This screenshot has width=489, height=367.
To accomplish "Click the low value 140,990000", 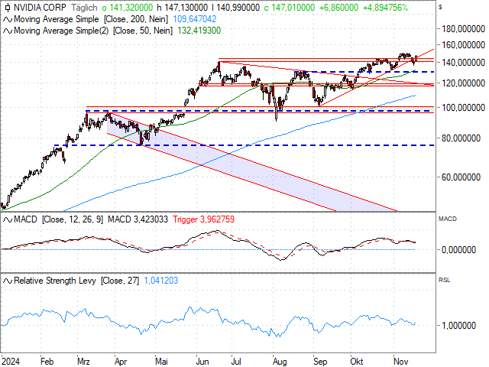I will 238,8.
